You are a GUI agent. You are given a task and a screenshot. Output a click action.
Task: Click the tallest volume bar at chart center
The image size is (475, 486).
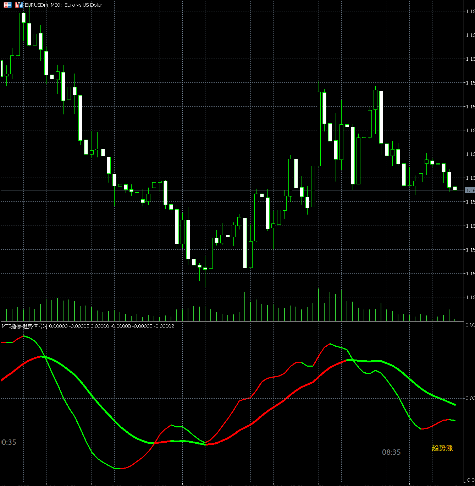pyautogui.click(x=245, y=306)
